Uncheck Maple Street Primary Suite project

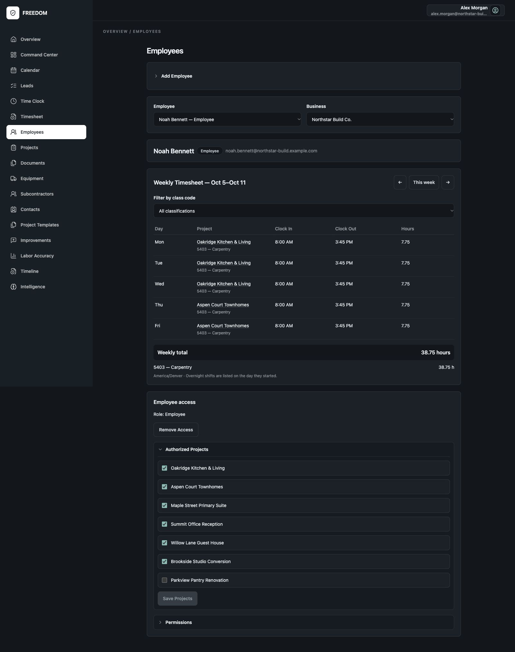click(x=164, y=505)
